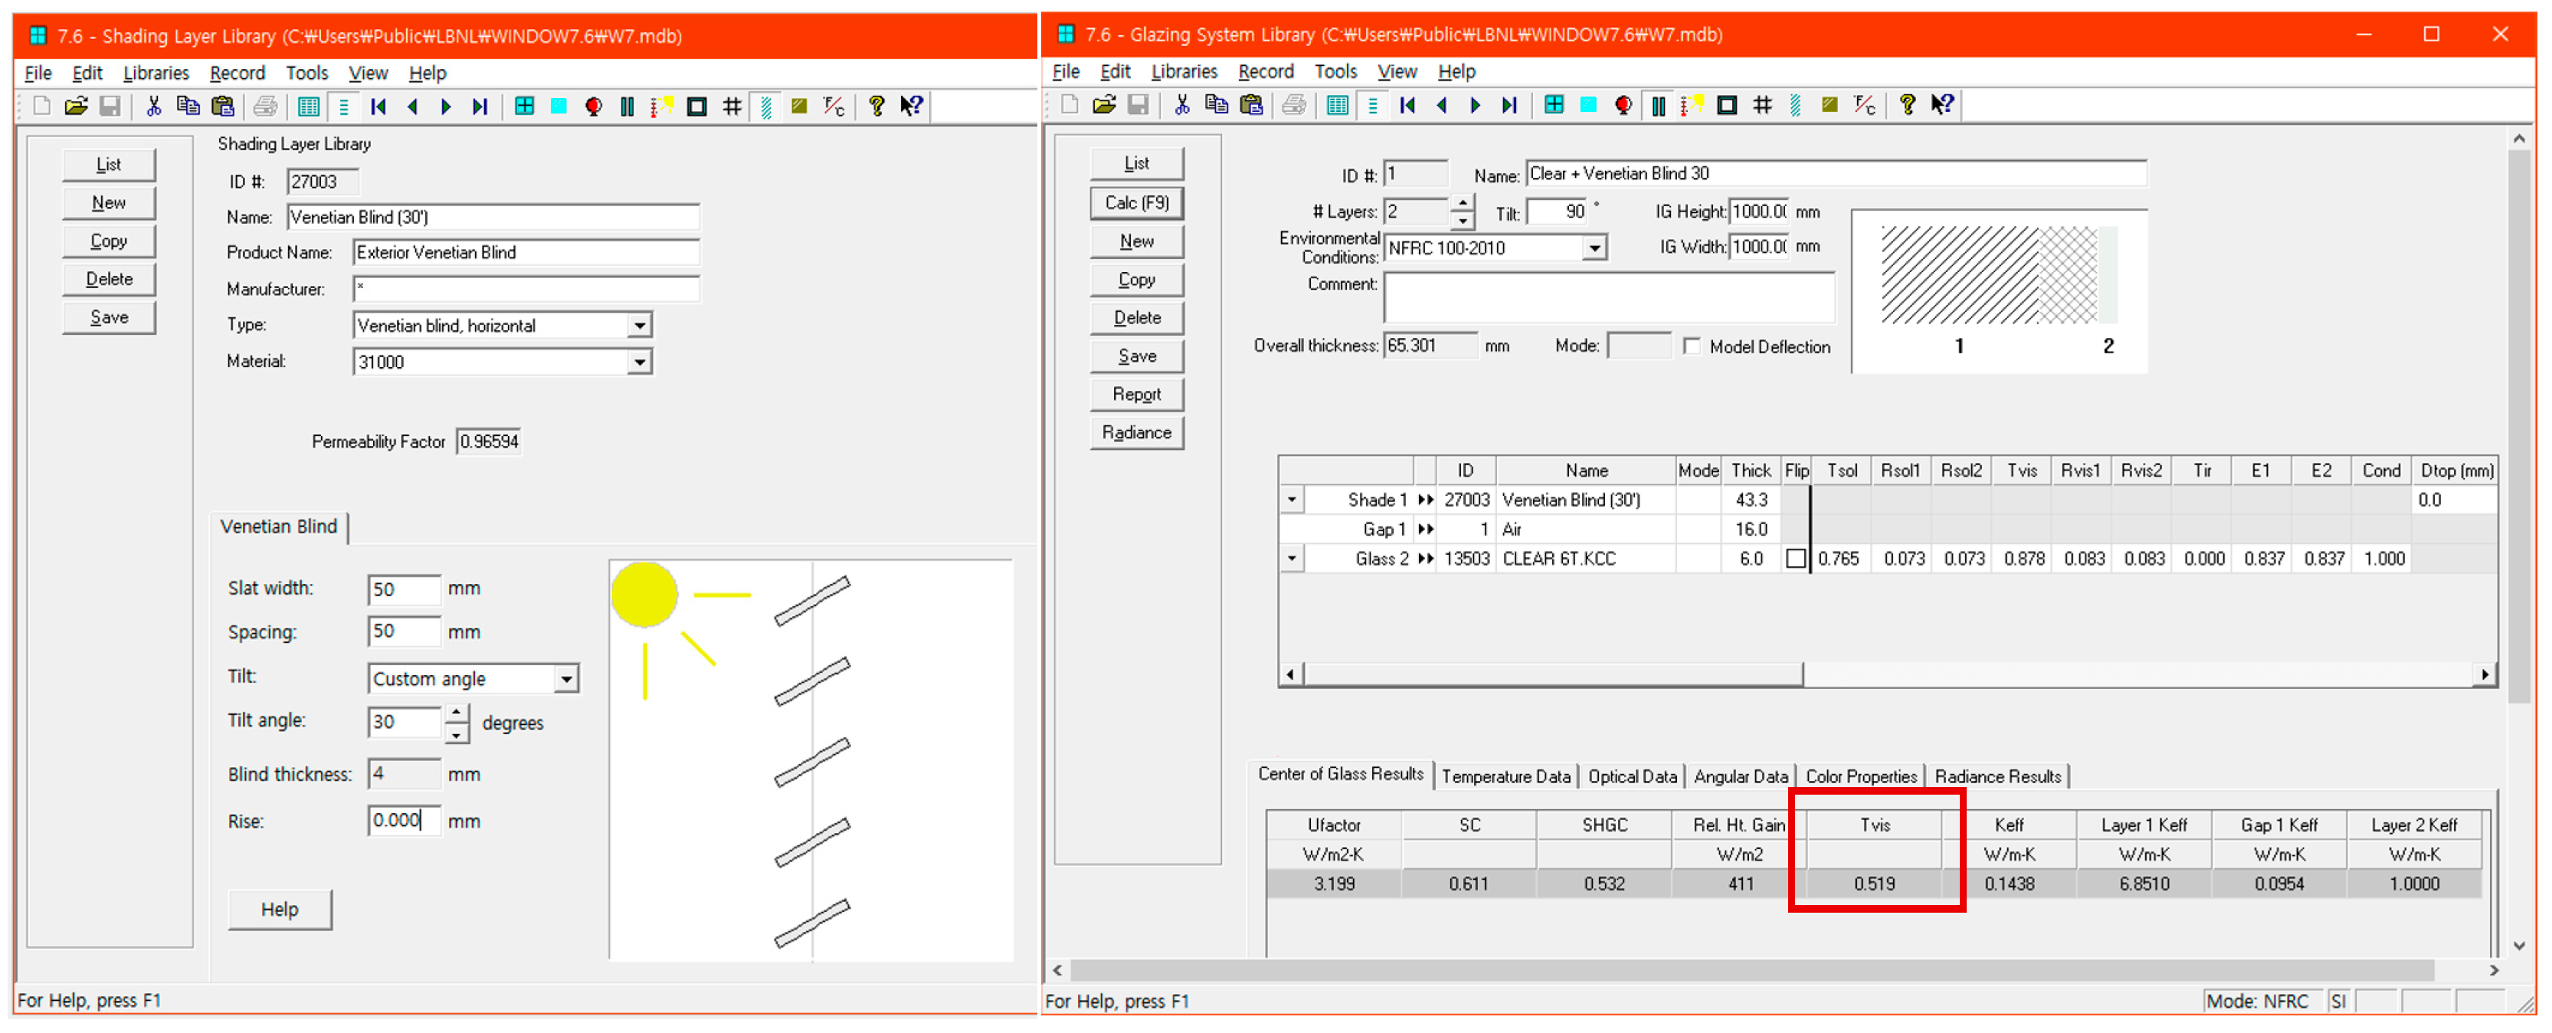2552x1033 pixels.
Task: Click first record arrow in right toolbar
Action: (1407, 105)
